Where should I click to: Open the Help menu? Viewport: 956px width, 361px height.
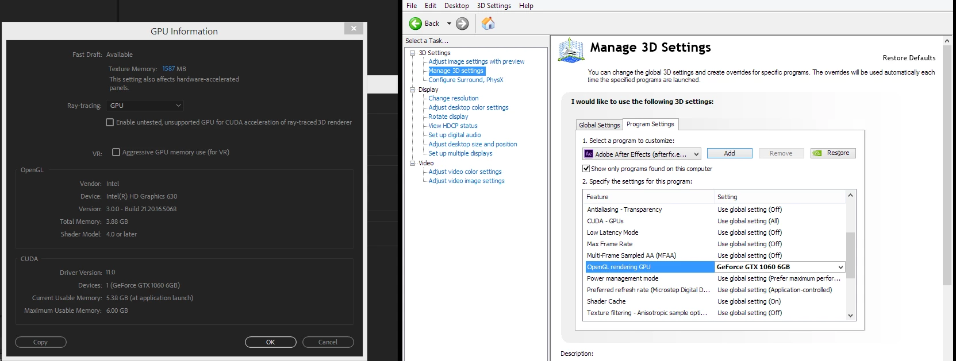526,6
